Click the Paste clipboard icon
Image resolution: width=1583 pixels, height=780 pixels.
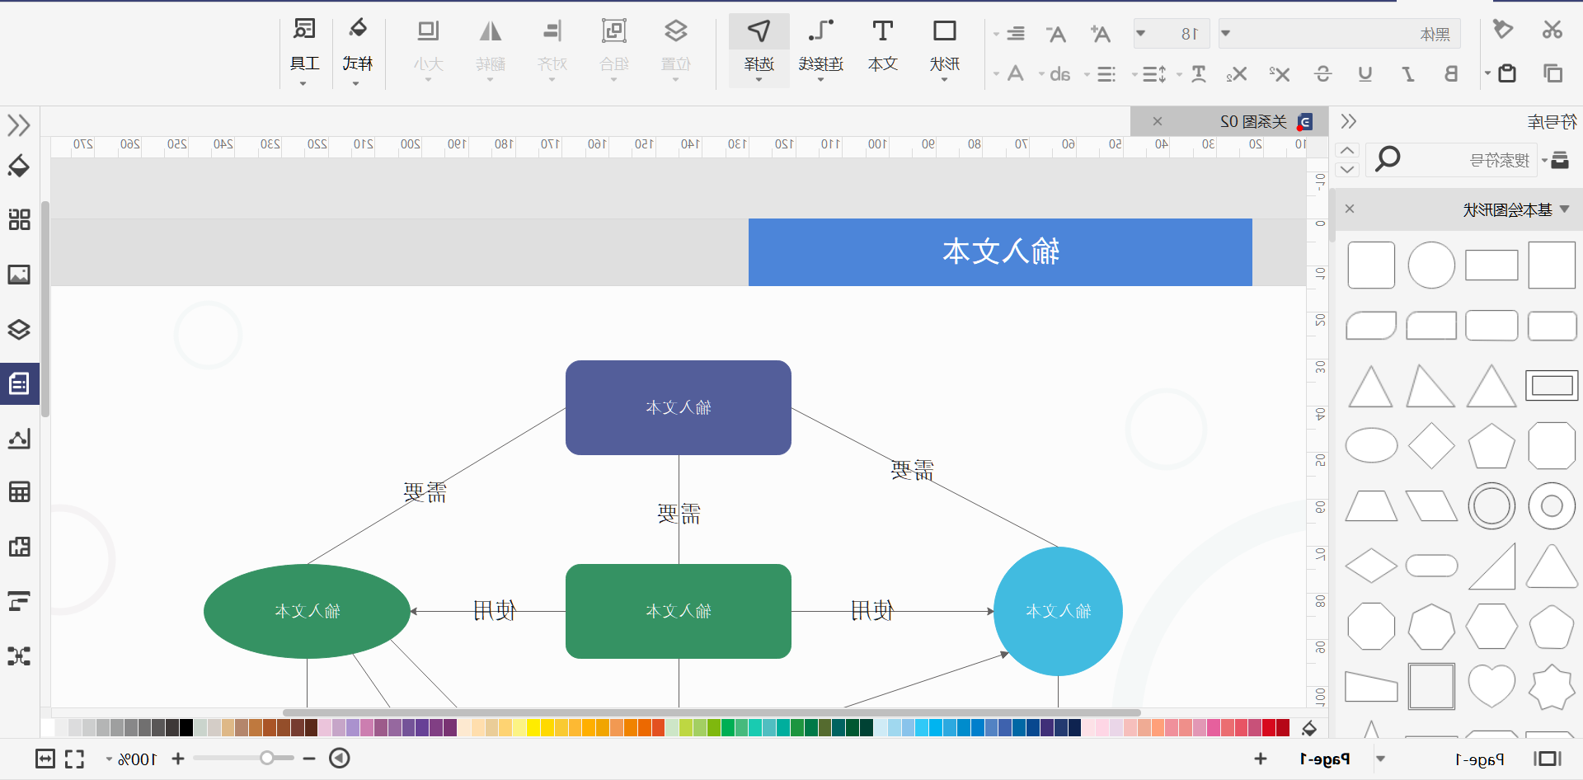click(1508, 73)
